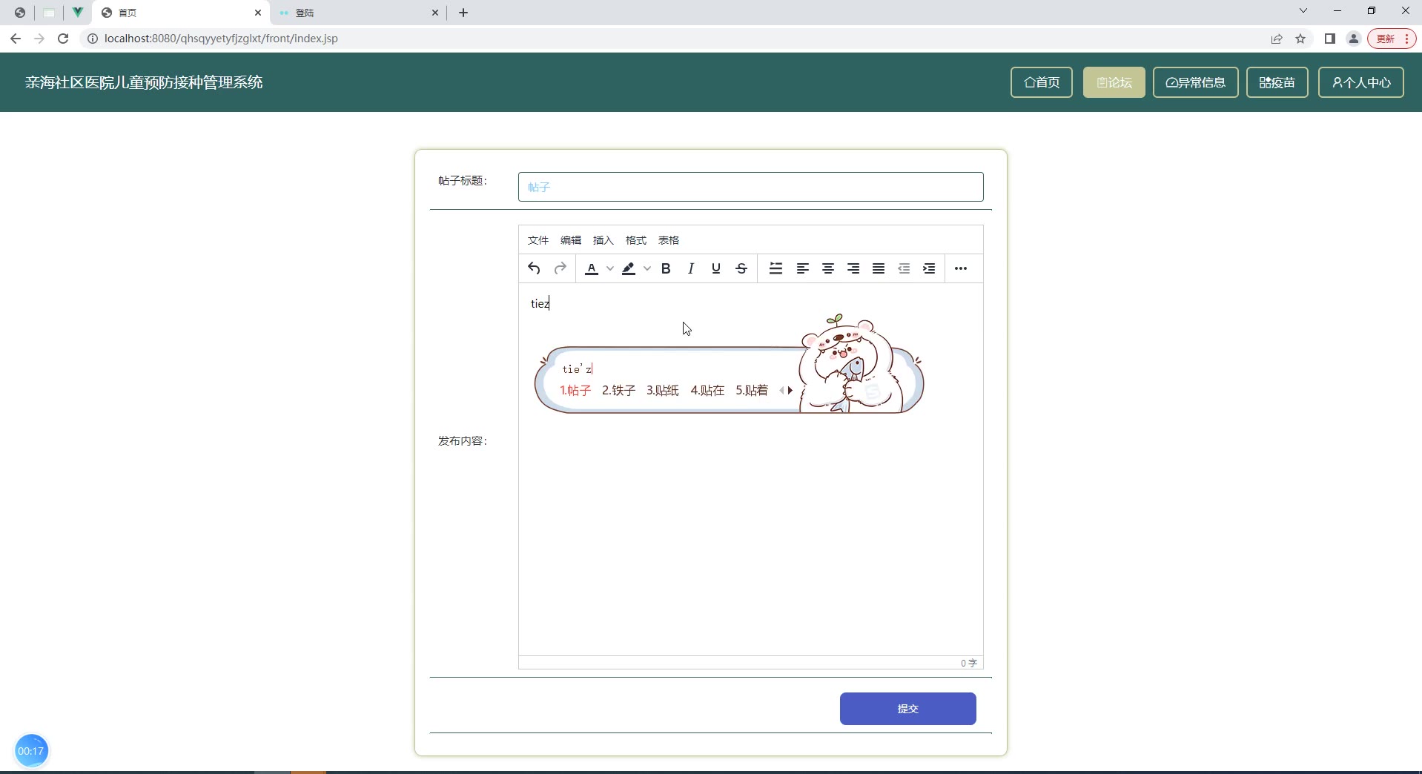This screenshot has width=1422, height=774.
Task: Open the 文件 editor menu
Action: point(538,240)
